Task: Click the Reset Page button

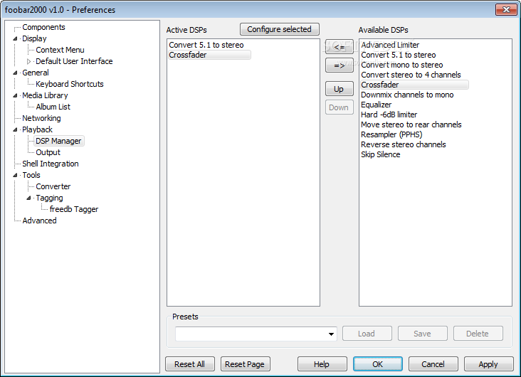Action: [246, 364]
